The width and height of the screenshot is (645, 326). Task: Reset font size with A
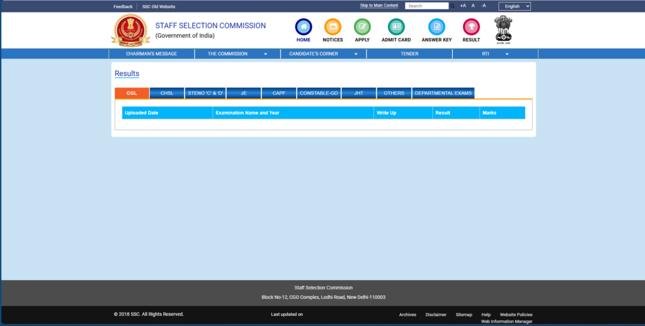[x=473, y=6]
